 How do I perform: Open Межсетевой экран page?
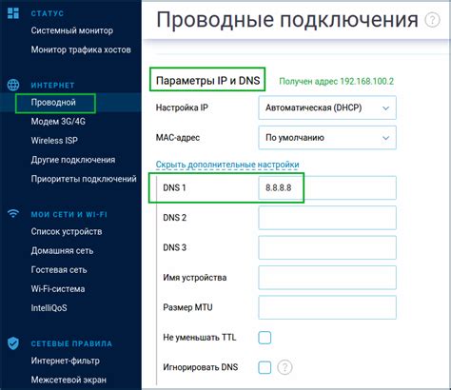pyautogui.click(x=69, y=380)
